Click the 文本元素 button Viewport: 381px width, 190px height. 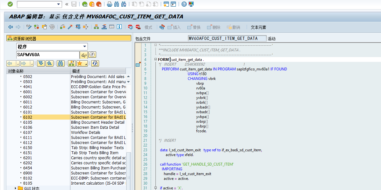(258, 27)
